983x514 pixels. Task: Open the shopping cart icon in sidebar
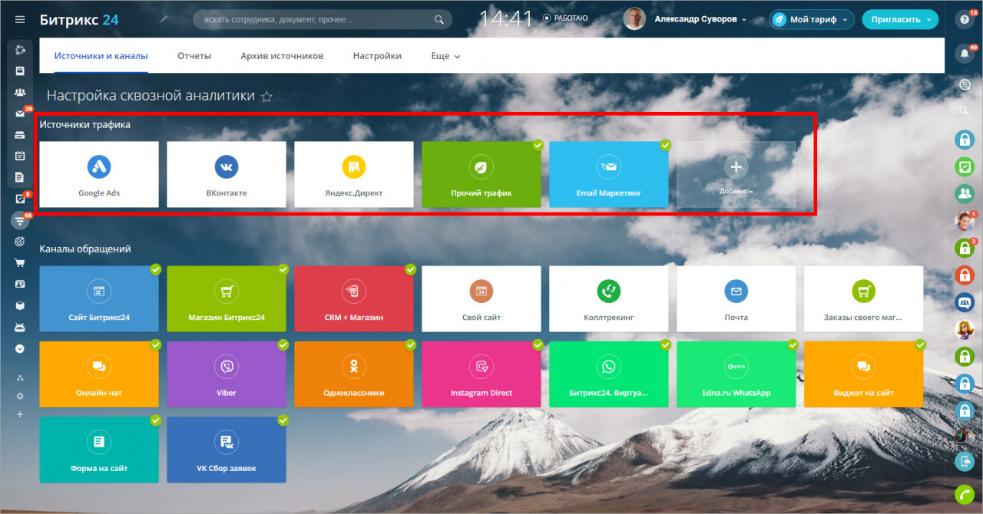(20, 262)
